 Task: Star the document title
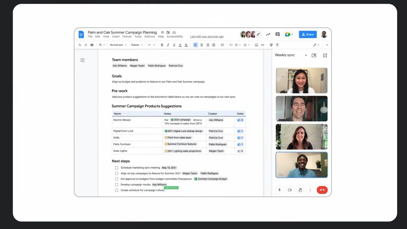pyautogui.click(x=162, y=32)
